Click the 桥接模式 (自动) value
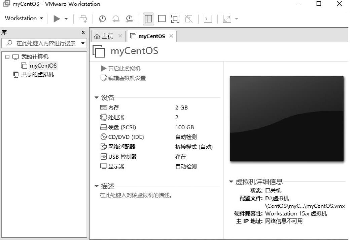The width and height of the screenshot is (350, 240). point(194,147)
